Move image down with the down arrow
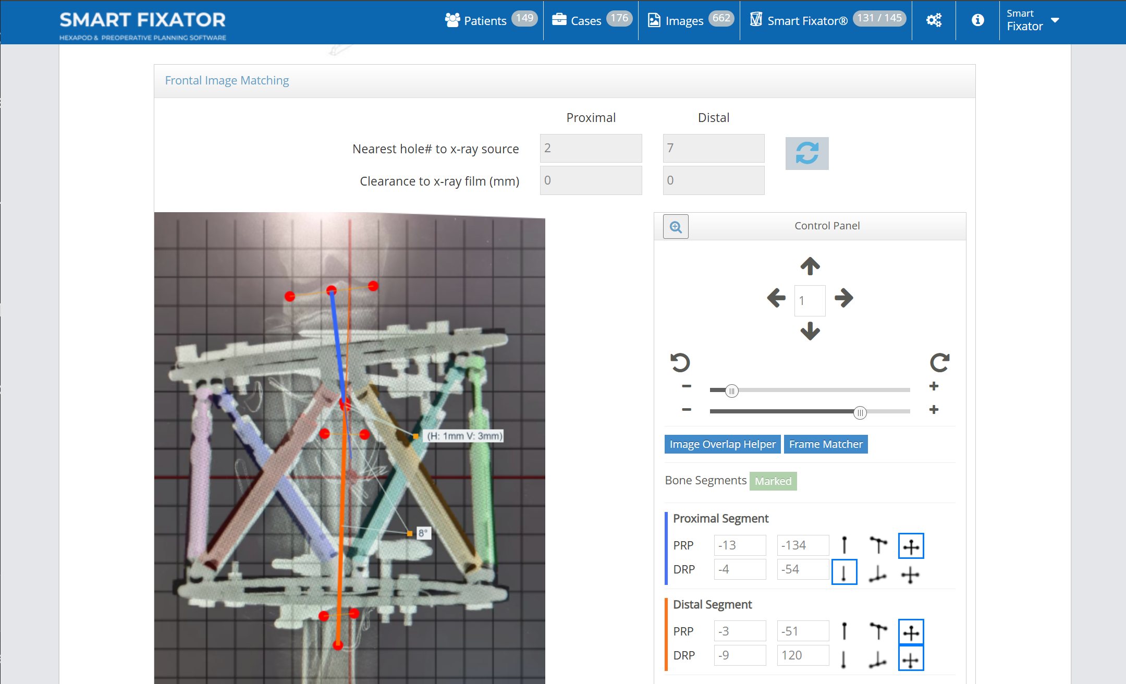This screenshot has height=684, width=1126. click(x=810, y=331)
